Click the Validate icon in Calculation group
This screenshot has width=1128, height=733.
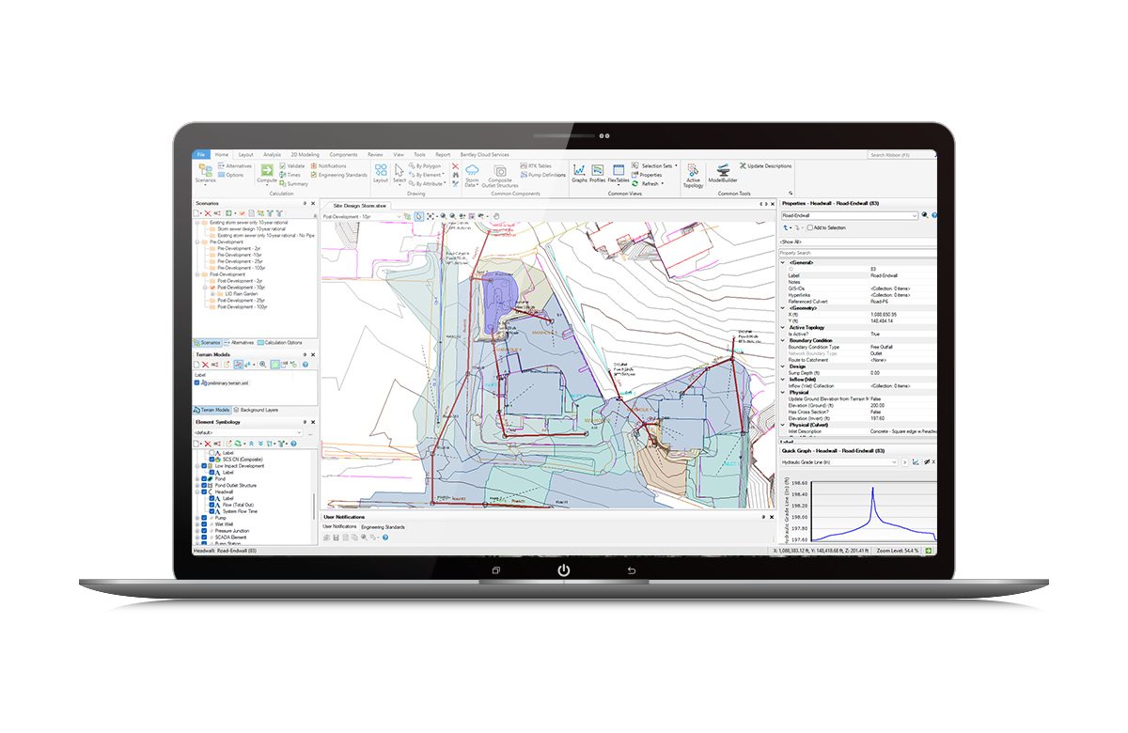point(282,165)
